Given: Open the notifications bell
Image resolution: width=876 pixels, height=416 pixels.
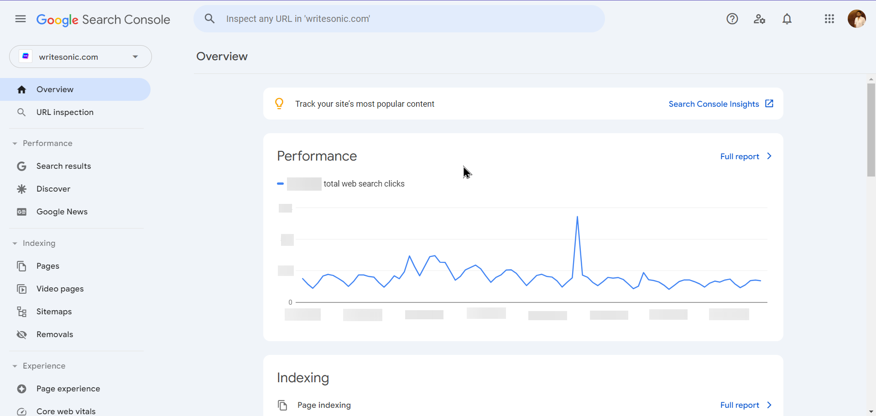Looking at the screenshot, I should pos(787,19).
